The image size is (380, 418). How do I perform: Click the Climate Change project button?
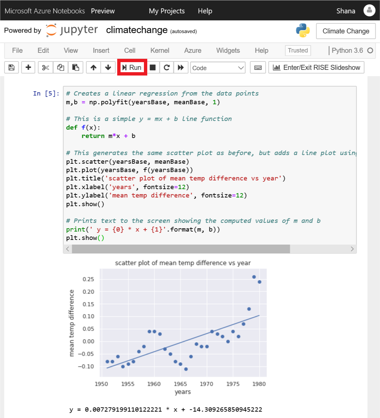(x=346, y=31)
